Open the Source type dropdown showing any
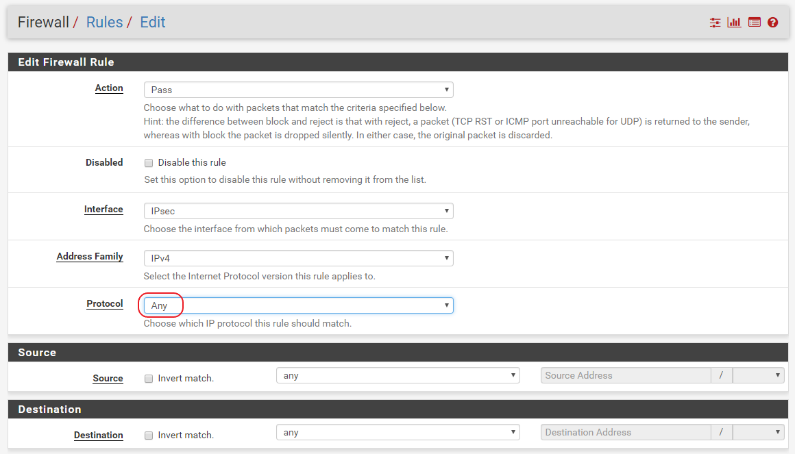The image size is (795, 454). [x=398, y=375]
